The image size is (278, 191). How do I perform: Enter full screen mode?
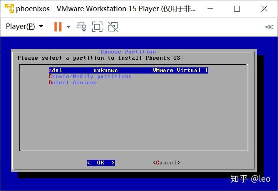(97, 27)
